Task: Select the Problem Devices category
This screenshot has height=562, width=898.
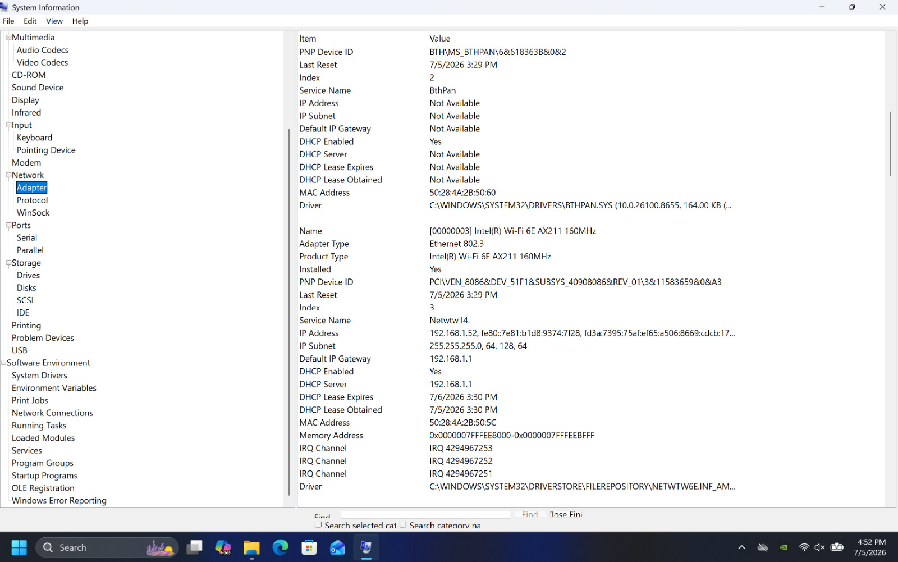Action: (43, 338)
